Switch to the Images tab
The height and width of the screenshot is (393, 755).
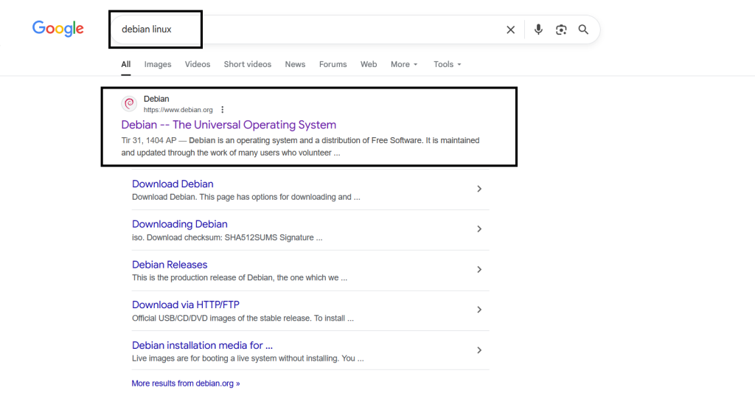pyautogui.click(x=158, y=64)
